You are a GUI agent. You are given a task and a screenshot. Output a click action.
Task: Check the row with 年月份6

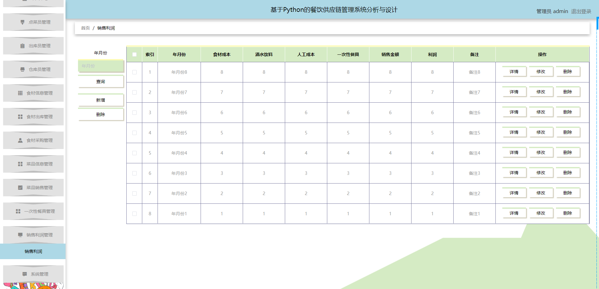(134, 113)
